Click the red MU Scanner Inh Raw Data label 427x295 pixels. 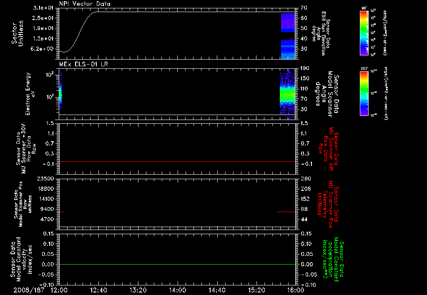click(x=329, y=149)
